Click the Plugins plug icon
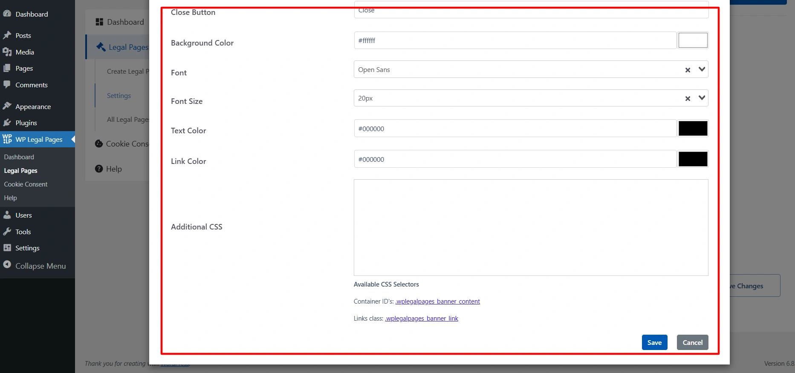This screenshot has width=795, height=373. tap(7, 123)
